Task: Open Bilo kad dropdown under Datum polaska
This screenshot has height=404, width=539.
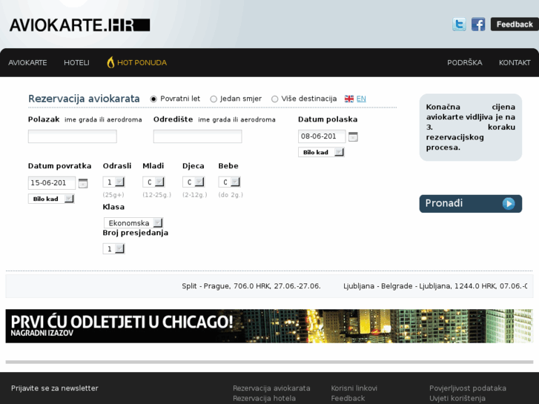Action: click(x=321, y=152)
